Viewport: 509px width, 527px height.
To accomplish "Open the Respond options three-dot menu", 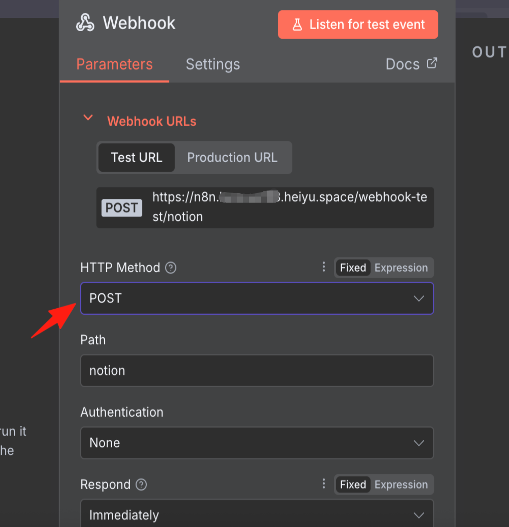I will (x=324, y=484).
